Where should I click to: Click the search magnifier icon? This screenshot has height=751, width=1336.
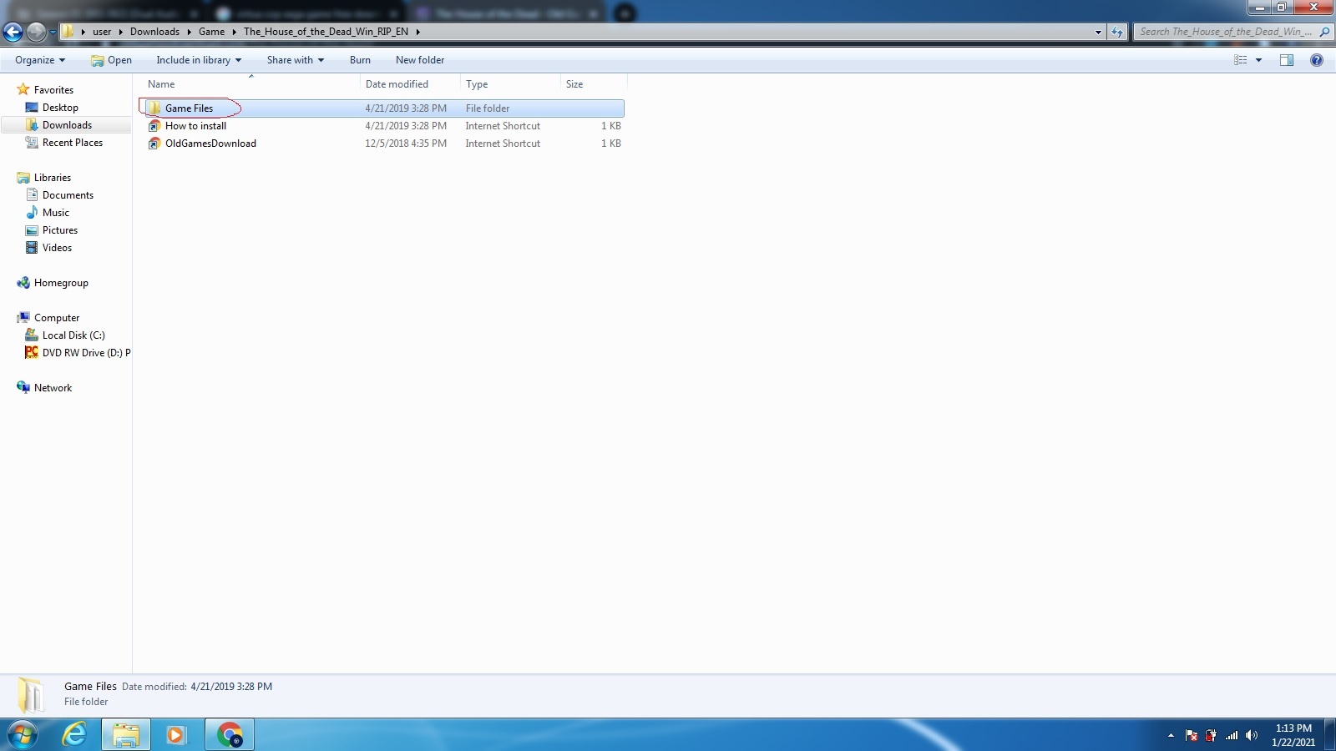pos(1324,32)
